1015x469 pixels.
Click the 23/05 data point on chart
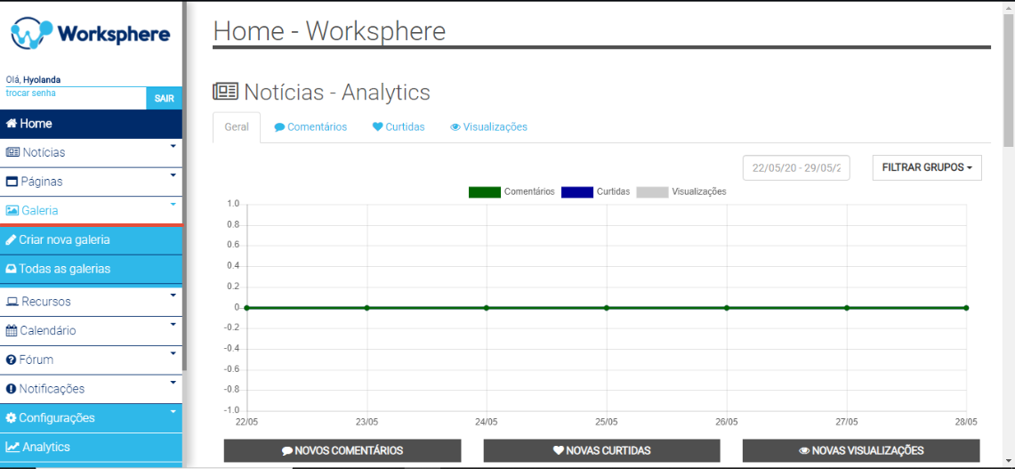pos(367,308)
